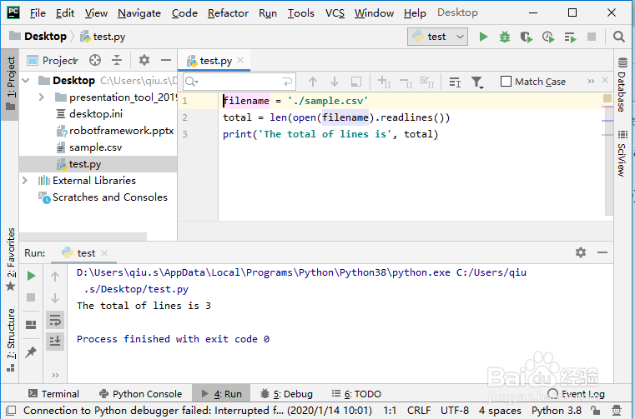Click the UTF-8 encoding status entry
Screen dimensions: 635x419
455,411
